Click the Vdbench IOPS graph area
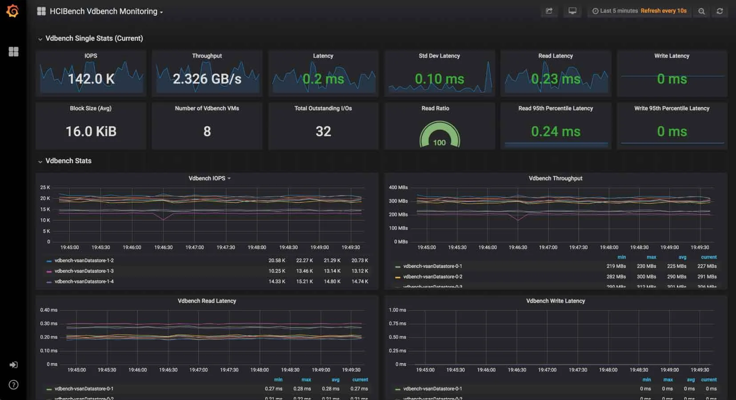The image size is (736, 400). pyautogui.click(x=209, y=215)
